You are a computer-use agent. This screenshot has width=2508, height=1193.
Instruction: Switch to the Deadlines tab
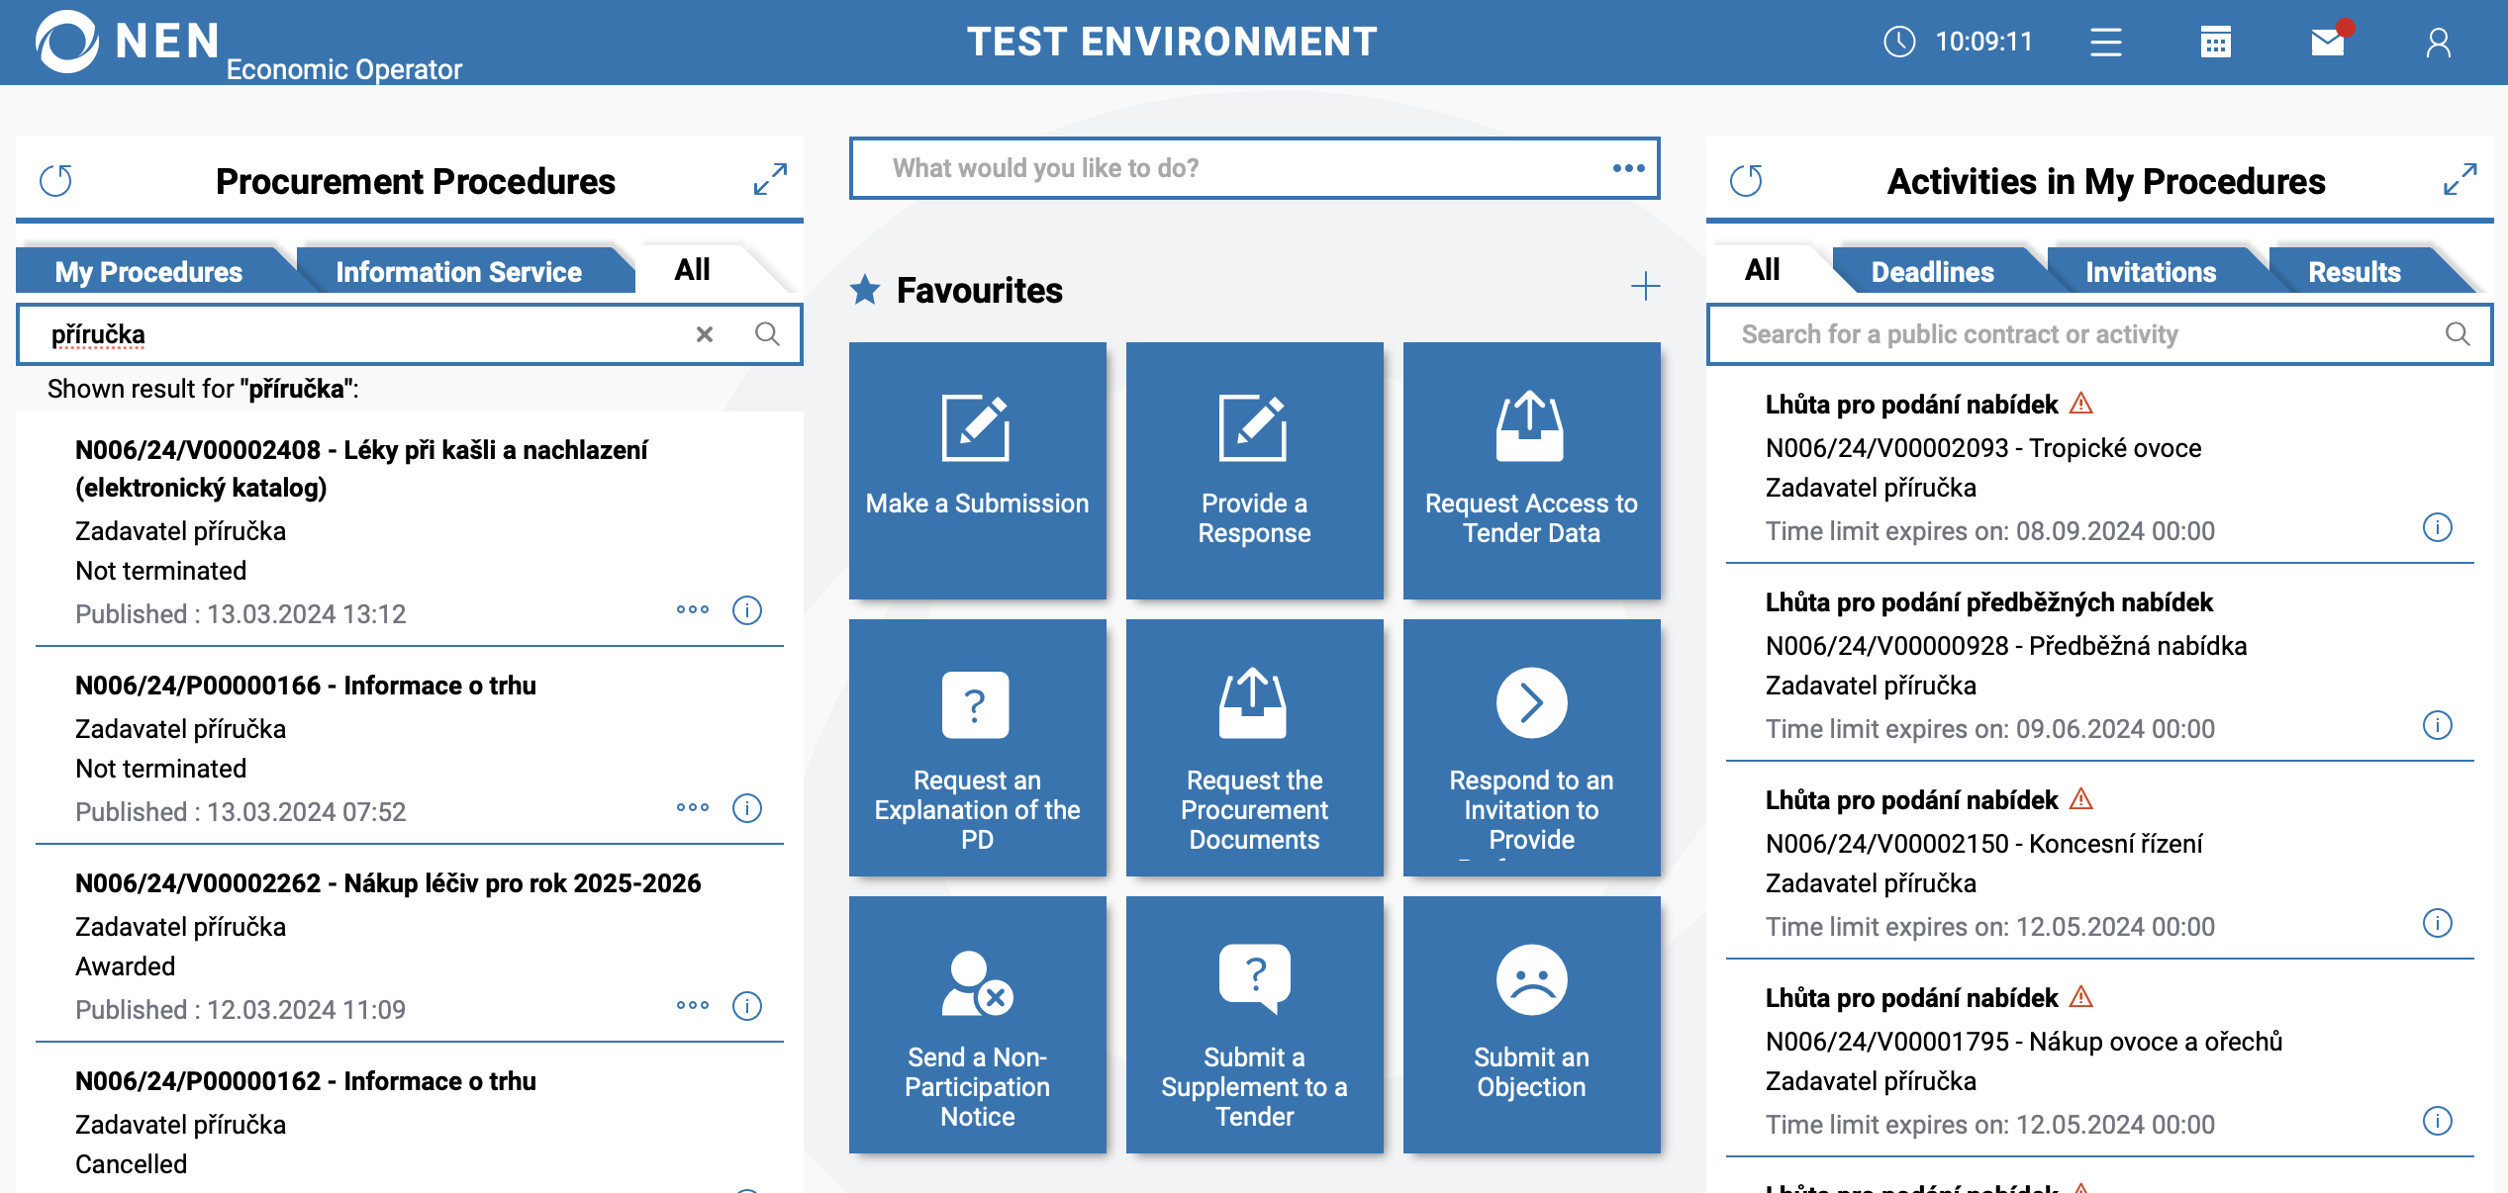click(x=1932, y=272)
